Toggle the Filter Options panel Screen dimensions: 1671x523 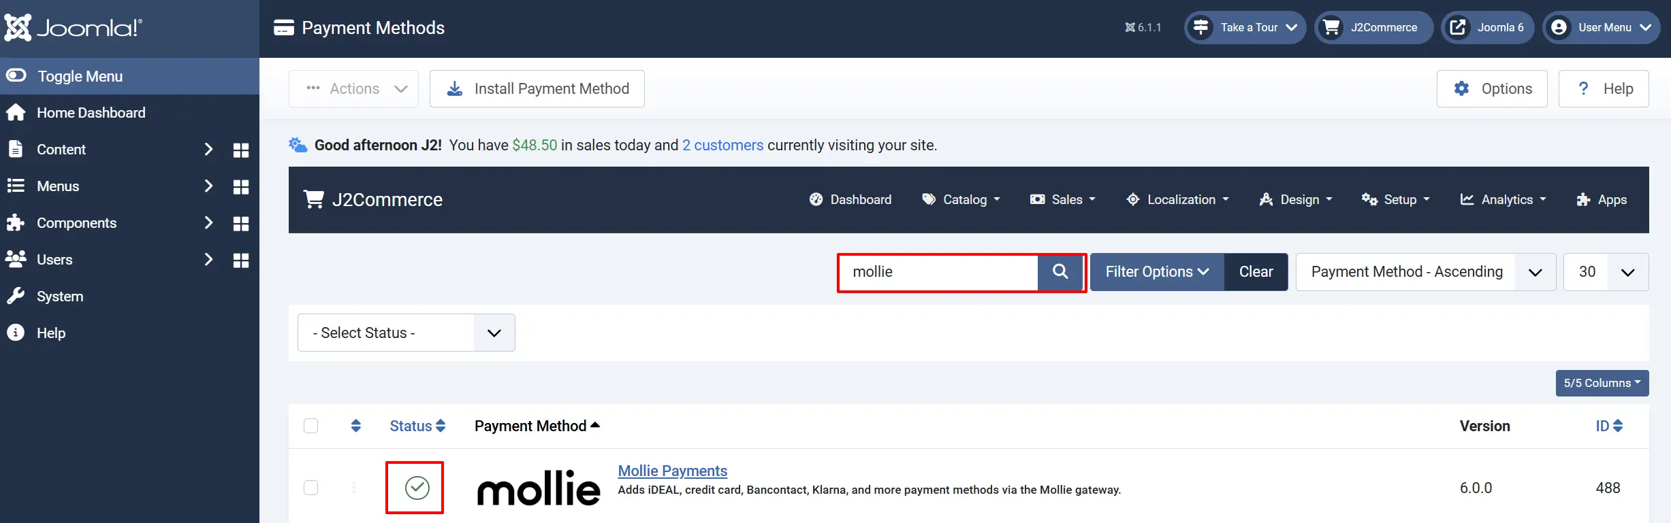coord(1157,272)
